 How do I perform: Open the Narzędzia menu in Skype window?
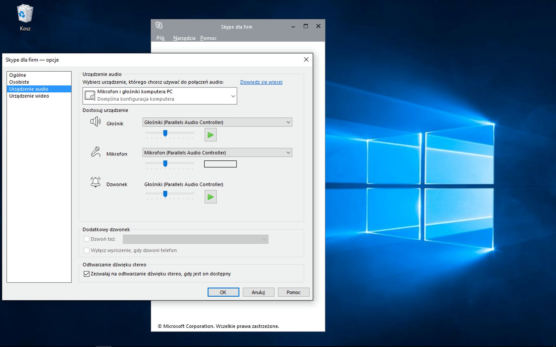[184, 38]
